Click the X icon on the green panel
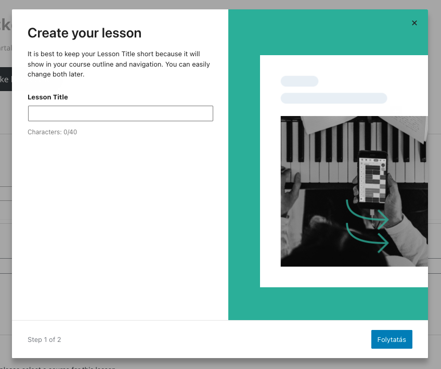The image size is (441, 369). (x=414, y=23)
